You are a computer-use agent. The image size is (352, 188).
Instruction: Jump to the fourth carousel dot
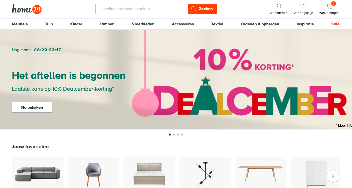(182, 135)
